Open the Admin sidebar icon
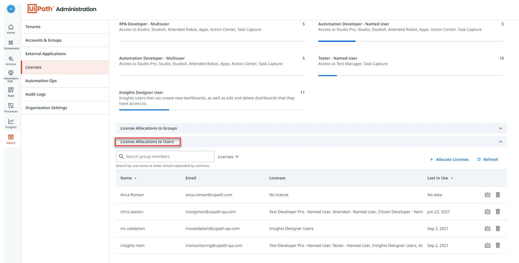The image size is (519, 263). (11, 139)
